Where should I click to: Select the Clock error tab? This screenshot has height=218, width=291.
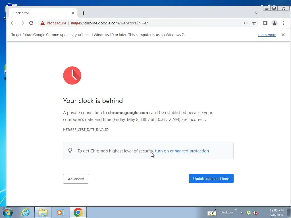pyautogui.click(x=43, y=13)
